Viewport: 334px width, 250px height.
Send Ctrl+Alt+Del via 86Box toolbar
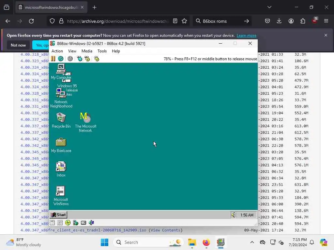(80, 59)
